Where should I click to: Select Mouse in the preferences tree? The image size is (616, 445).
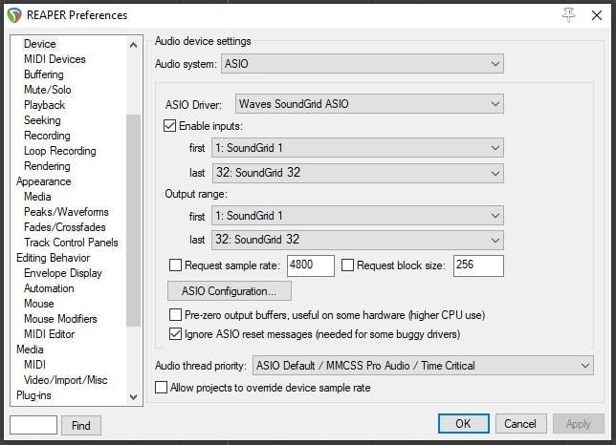39,304
